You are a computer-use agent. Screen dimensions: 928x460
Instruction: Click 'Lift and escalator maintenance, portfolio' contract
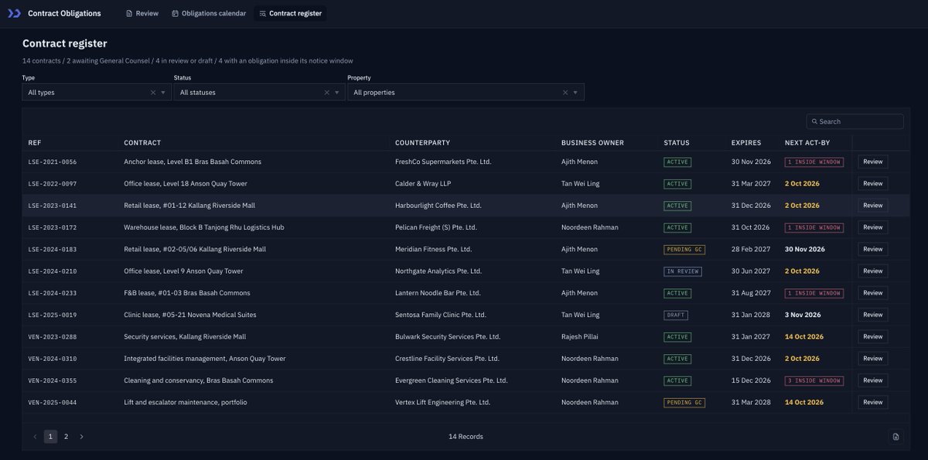tap(186, 402)
